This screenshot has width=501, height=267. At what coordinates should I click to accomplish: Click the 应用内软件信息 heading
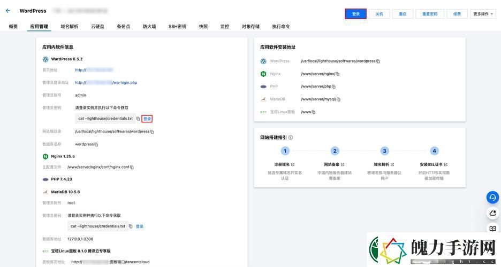(58, 47)
